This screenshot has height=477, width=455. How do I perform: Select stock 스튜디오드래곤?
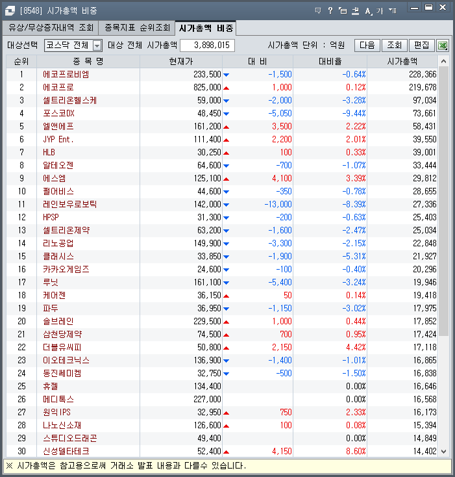(70, 439)
